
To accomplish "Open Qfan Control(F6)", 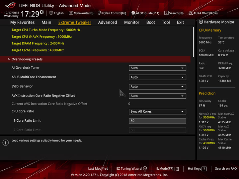I will point(112,13).
